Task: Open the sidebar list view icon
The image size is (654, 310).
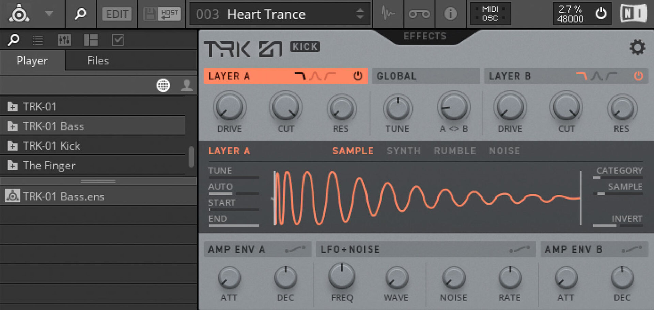Action: 37,40
